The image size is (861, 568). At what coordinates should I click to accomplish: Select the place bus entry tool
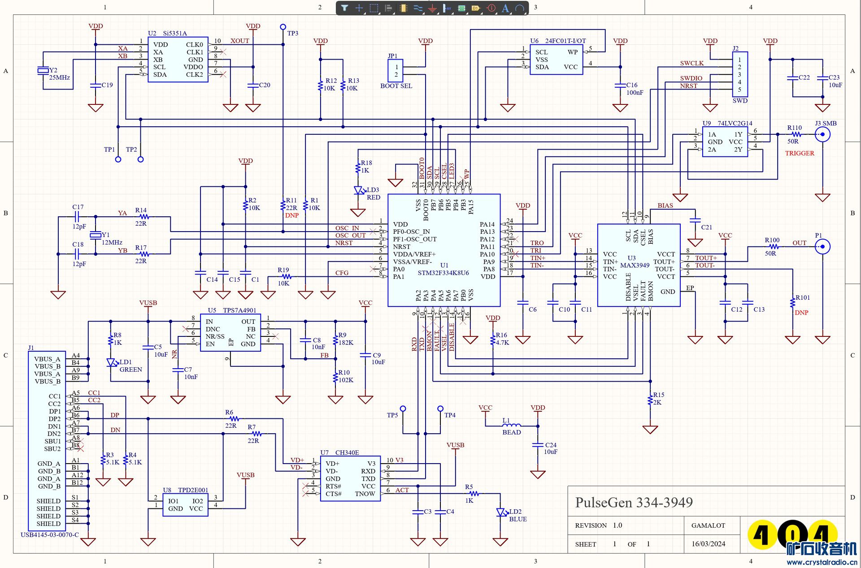point(447,8)
